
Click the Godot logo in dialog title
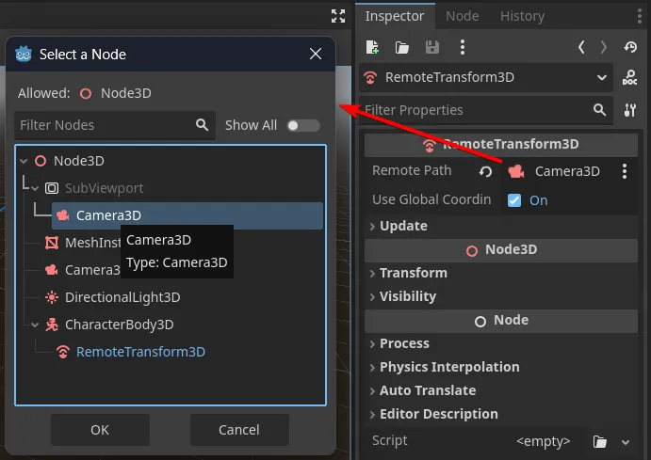tap(24, 54)
